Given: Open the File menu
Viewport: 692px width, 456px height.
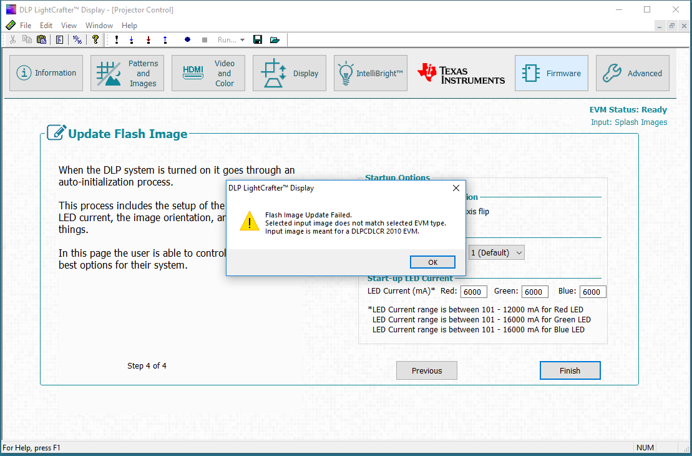Looking at the screenshot, I should [x=26, y=26].
